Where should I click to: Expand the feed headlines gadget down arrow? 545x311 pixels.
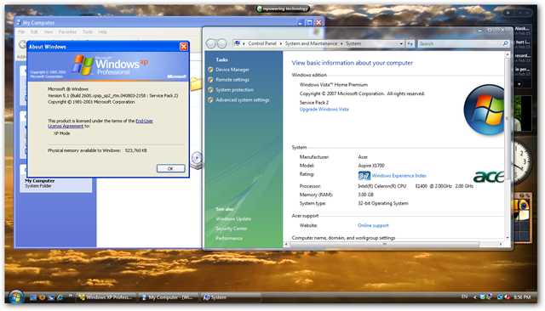519,84
